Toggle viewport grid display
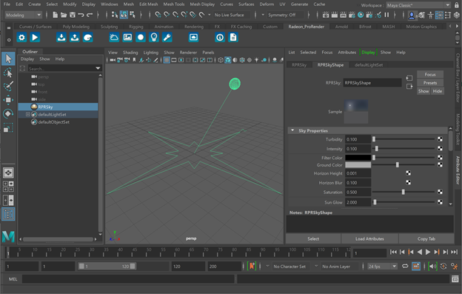462x294 pixels. 167,60
